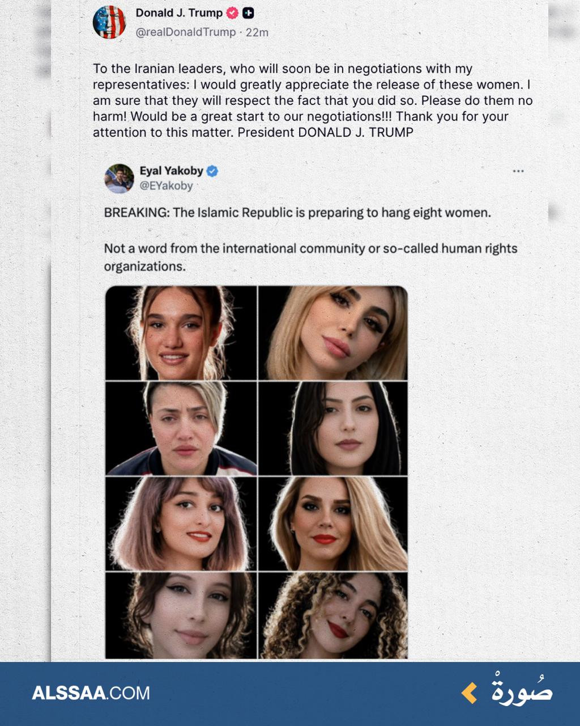Click the blue verified checkmark beside Eyal Yakoby
Screen dimensions: 580x726
(212, 171)
